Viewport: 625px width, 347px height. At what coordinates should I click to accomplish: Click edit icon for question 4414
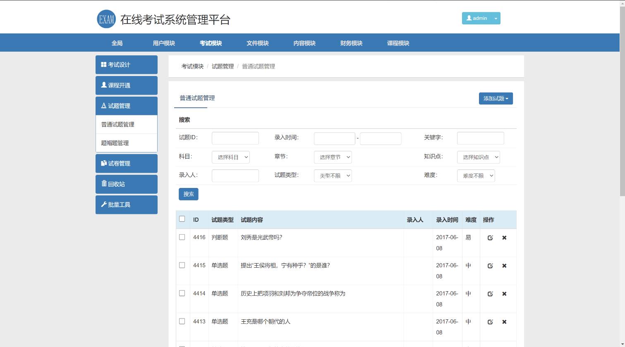point(490,294)
